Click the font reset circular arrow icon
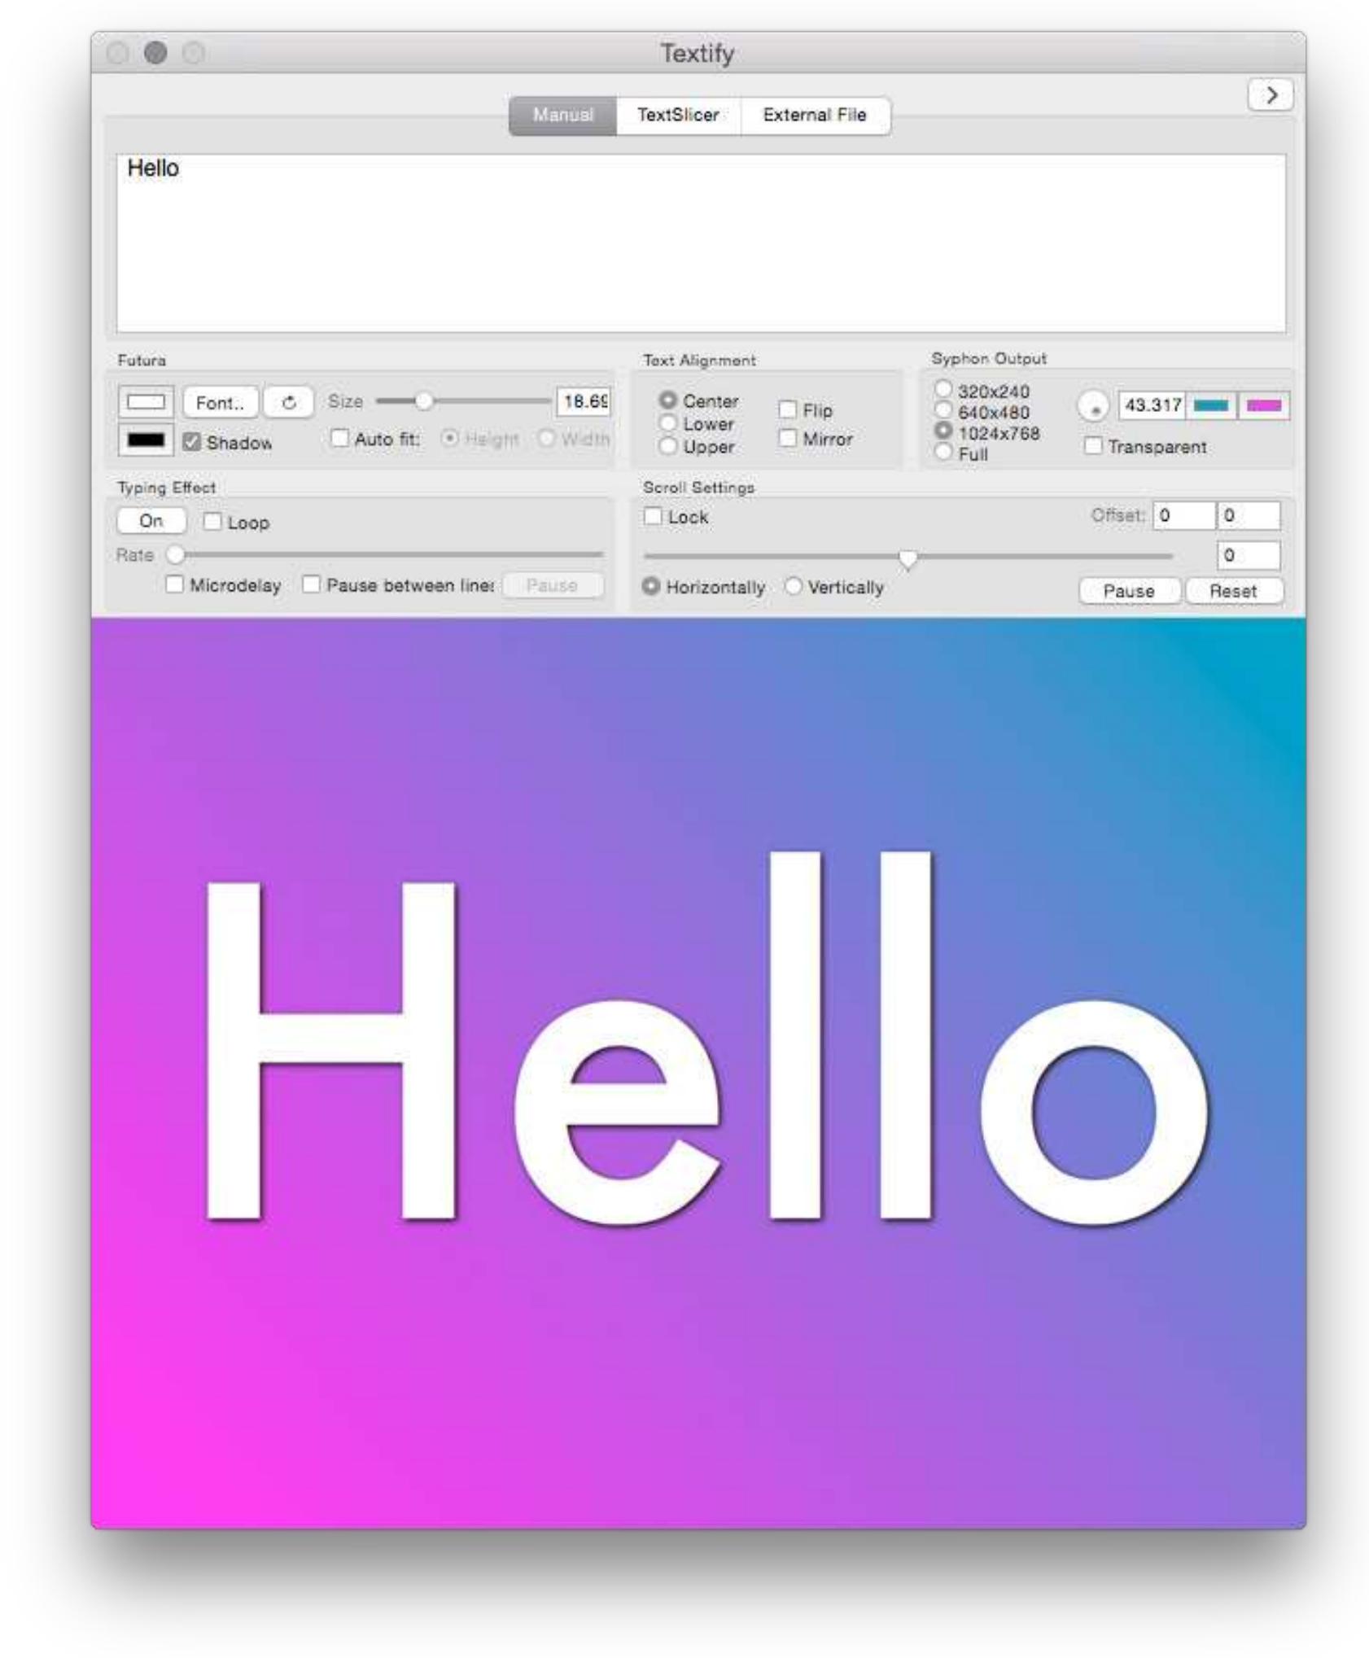This screenshot has width=1369, height=1658. 288,402
